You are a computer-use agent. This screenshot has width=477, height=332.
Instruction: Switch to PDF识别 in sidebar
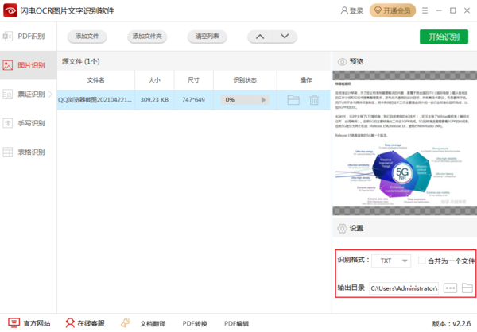28,37
